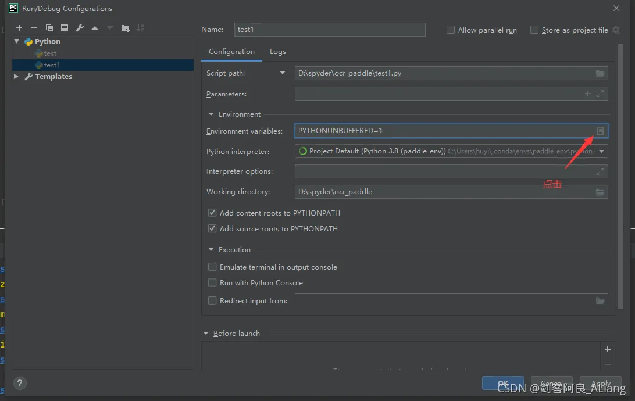Select the test configuration in the tree
The height and width of the screenshot is (401, 635).
coord(50,53)
